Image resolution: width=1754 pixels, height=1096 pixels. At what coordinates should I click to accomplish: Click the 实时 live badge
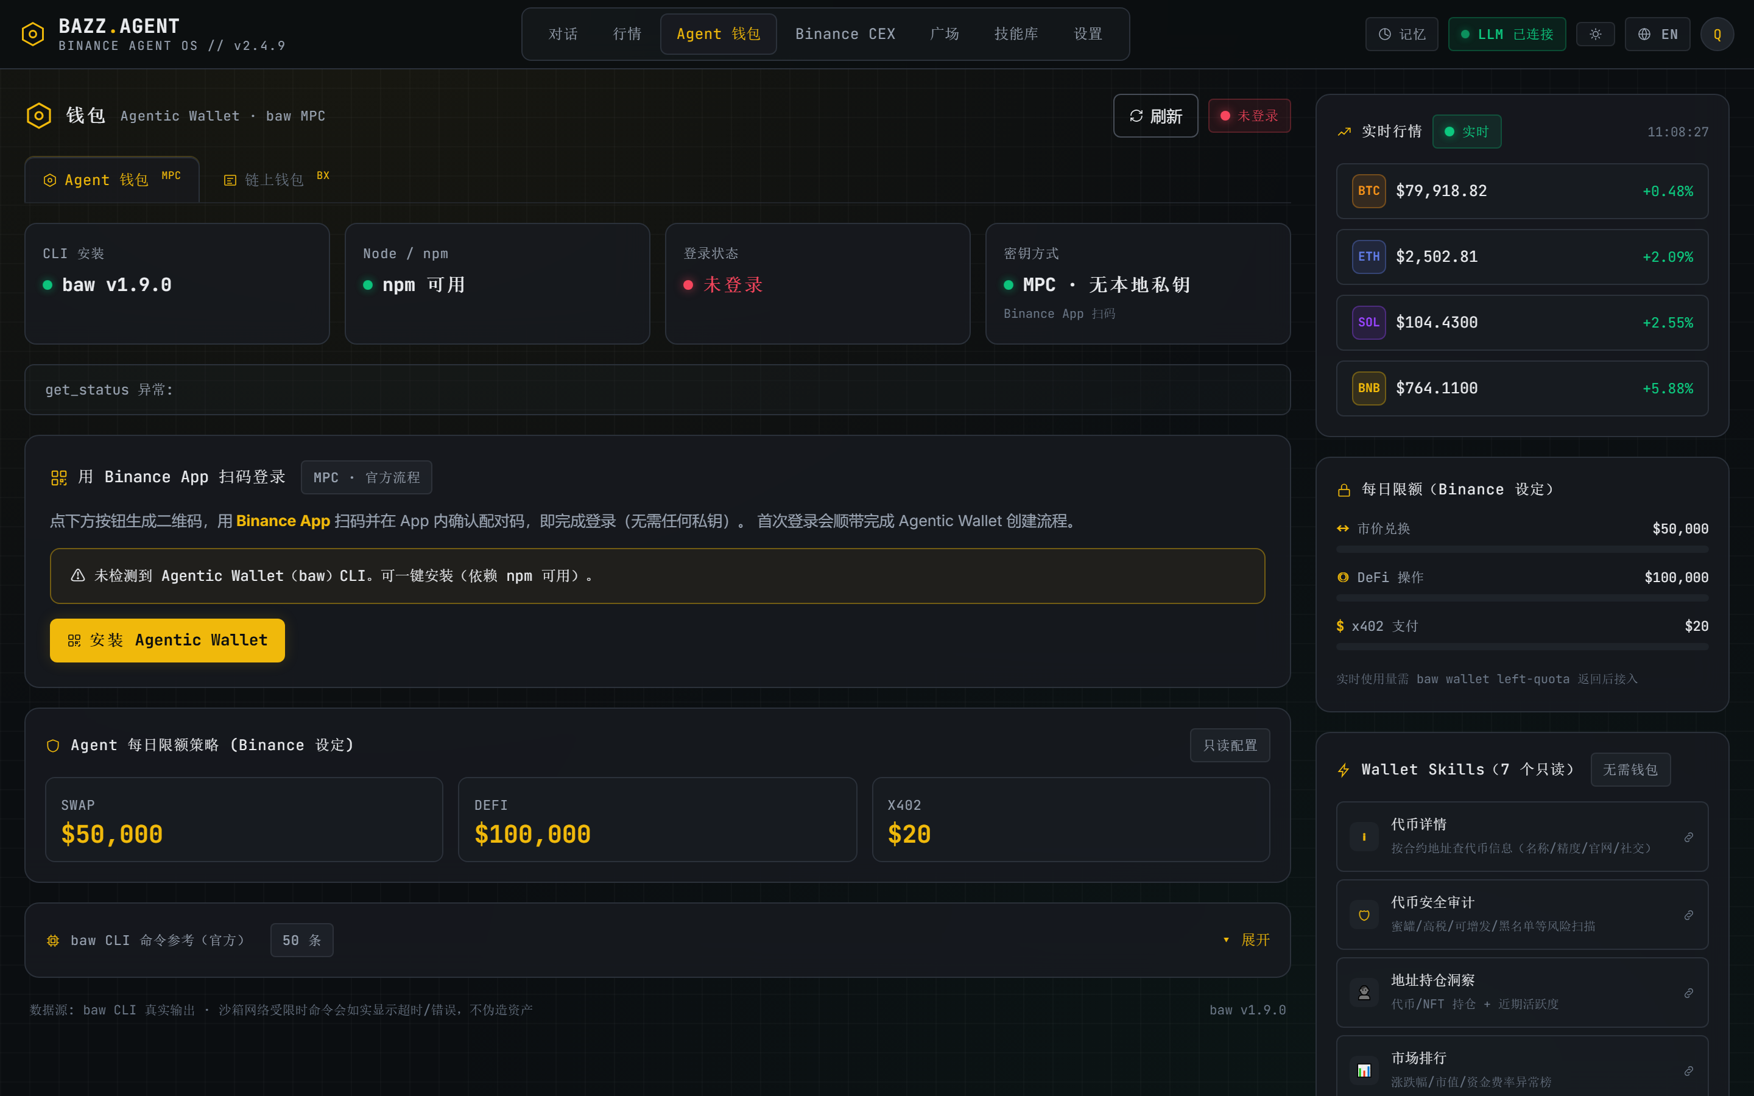(1467, 132)
